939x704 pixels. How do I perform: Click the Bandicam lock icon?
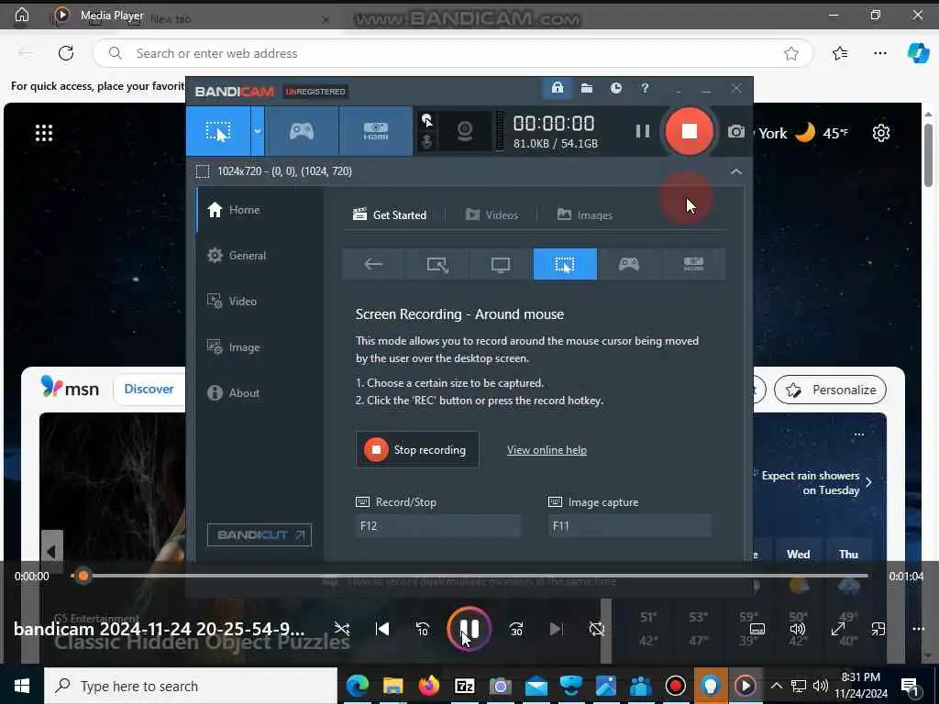coord(557,89)
